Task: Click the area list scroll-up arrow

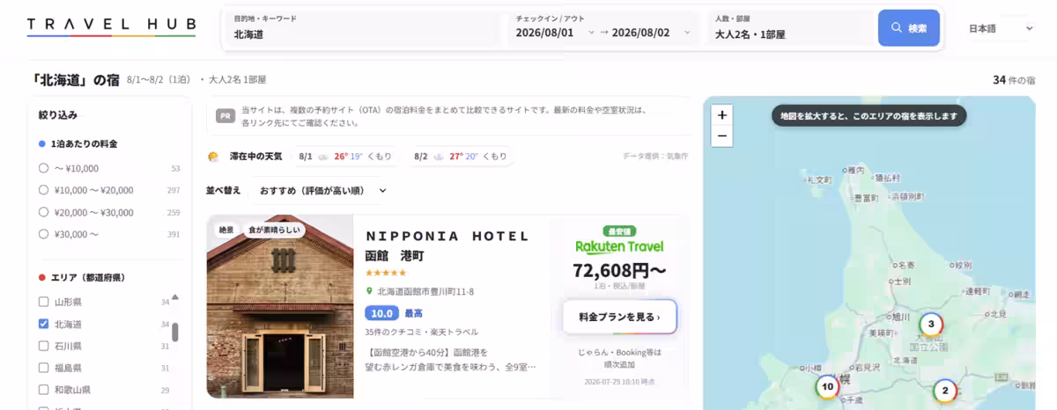Action: pyautogui.click(x=174, y=297)
